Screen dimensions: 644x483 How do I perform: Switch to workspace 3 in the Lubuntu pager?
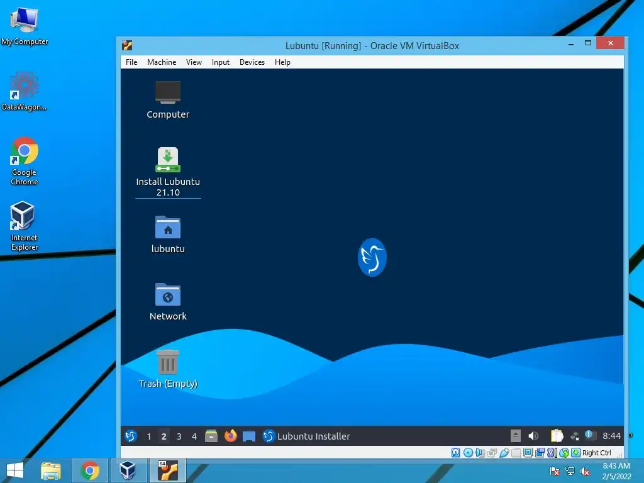pyautogui.click(x=179, y=436)
